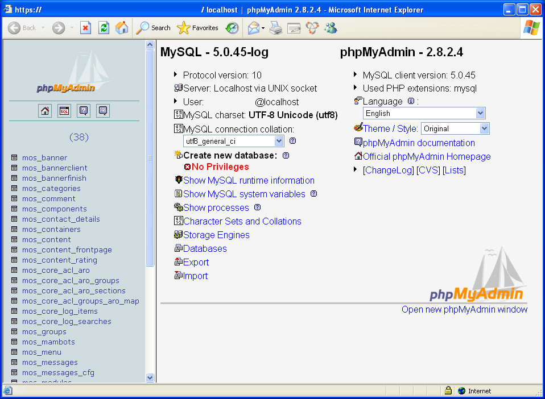This screenshot has height=399, width=545.
Task: Refresh the page using the browser toolbar icon
Action: coord(104,28)
